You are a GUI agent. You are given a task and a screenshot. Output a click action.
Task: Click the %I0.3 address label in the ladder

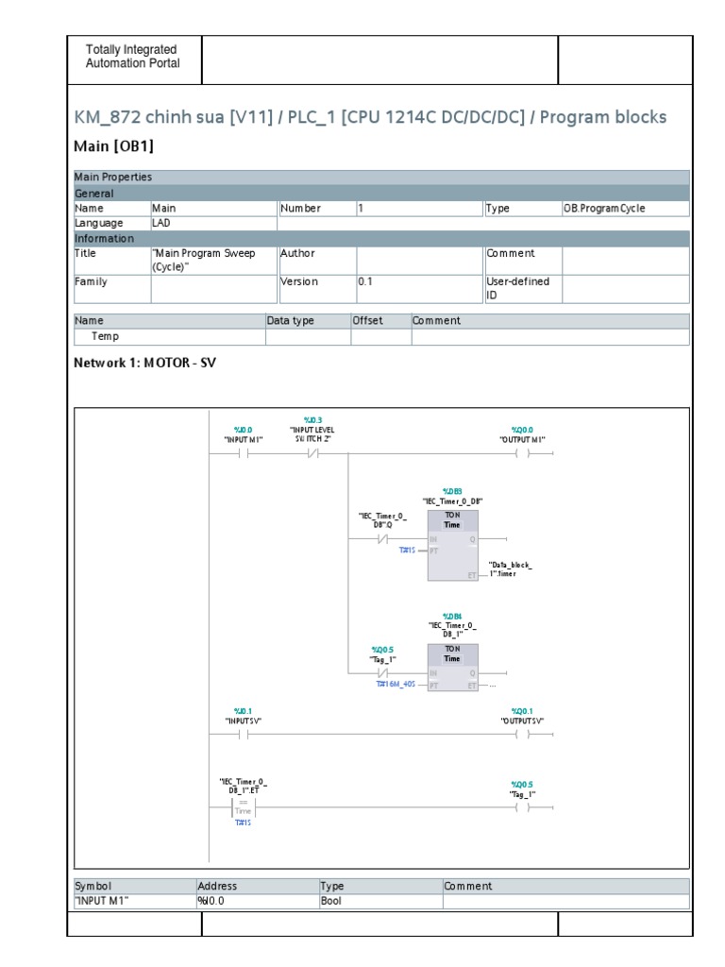pos(312,420)
